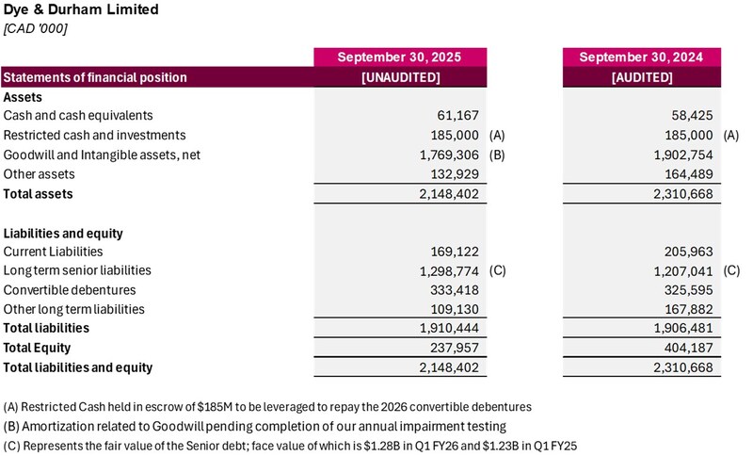This screenshot has width=753, height=456.
Task: Click footnote (A) about restricted cash
Action: pos(267,406)
